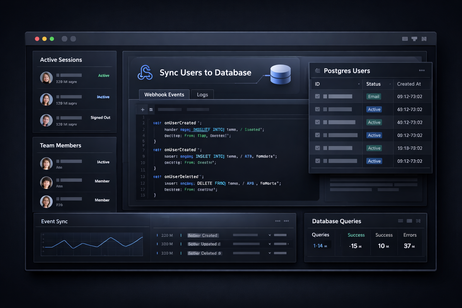Select the Database Queries card view icon
Screen dimensions: 462x308
pyautogui.click(x=409, y=221)
